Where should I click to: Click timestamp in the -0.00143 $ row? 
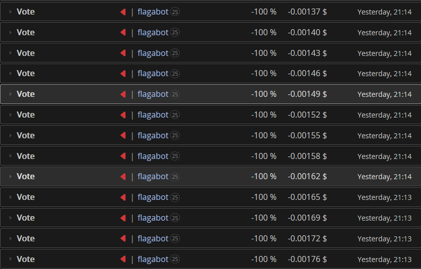tap(384, 54)
